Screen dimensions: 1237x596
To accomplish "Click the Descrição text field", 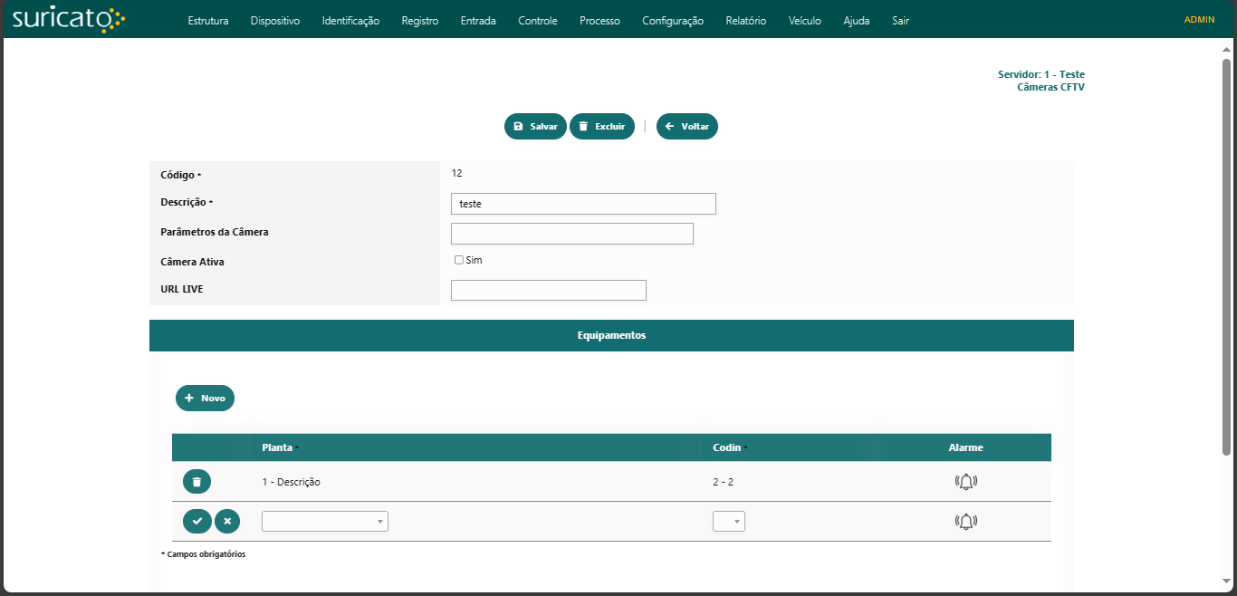I will coord(582,204).
